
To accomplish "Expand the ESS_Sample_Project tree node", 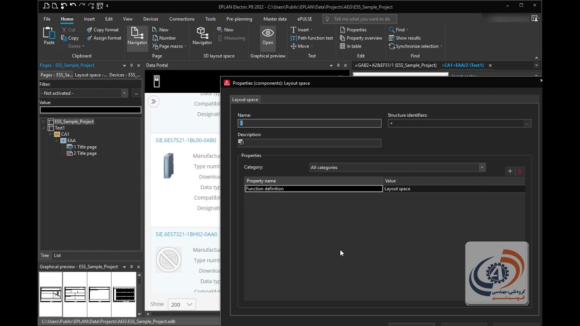I will pyautogui.click(x=43, y=121).
